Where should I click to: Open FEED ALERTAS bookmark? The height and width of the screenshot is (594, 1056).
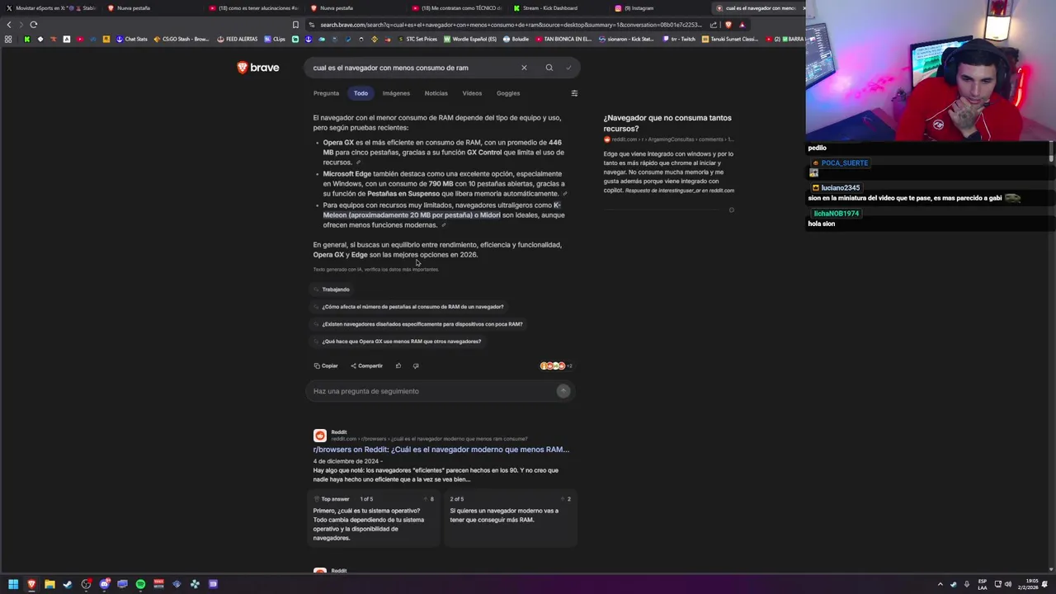pos(238,39)
